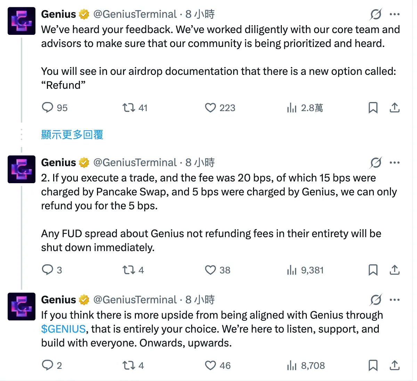417x381 pixels.
Task: Open Grok analysis on the first tweet
Action: click(375, 15)
